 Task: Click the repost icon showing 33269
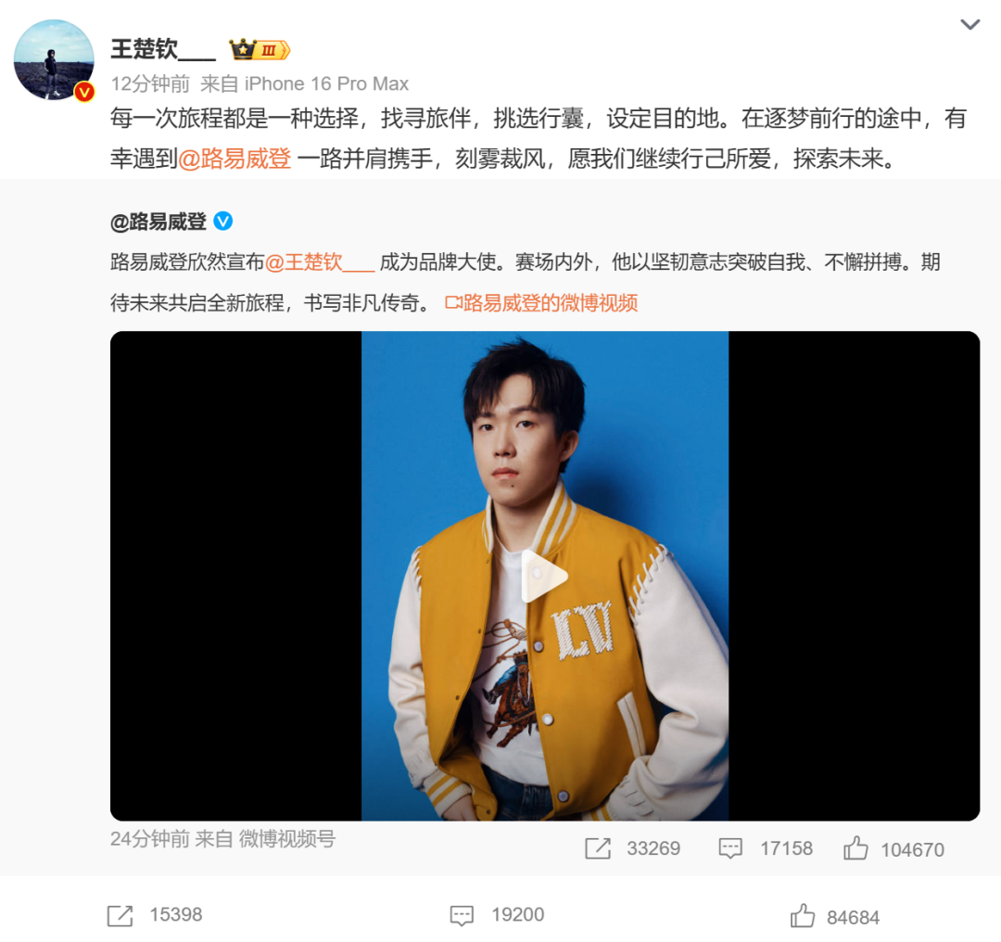coord(598,848)
